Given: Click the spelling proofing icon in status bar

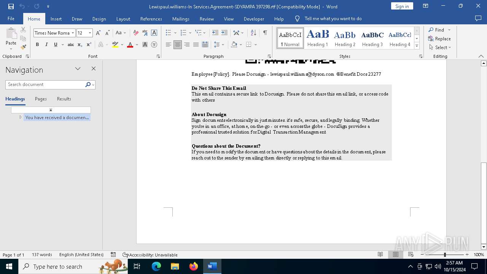Looking at the screenshot, I should pyautogui.click(x=113, y=255).
